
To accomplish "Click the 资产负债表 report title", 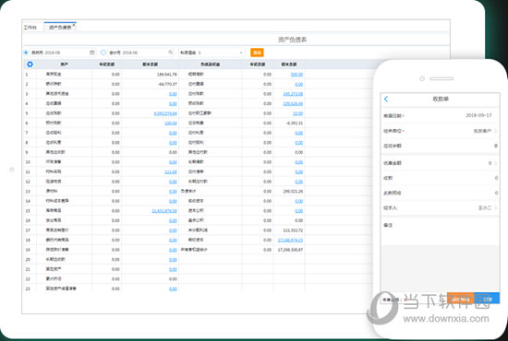I will pyautogui.click(x=292, y=40).
